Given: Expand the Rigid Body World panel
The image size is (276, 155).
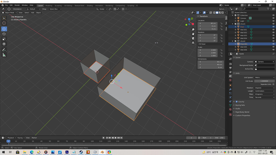Looking at the screenshot, I should [242, 112].
